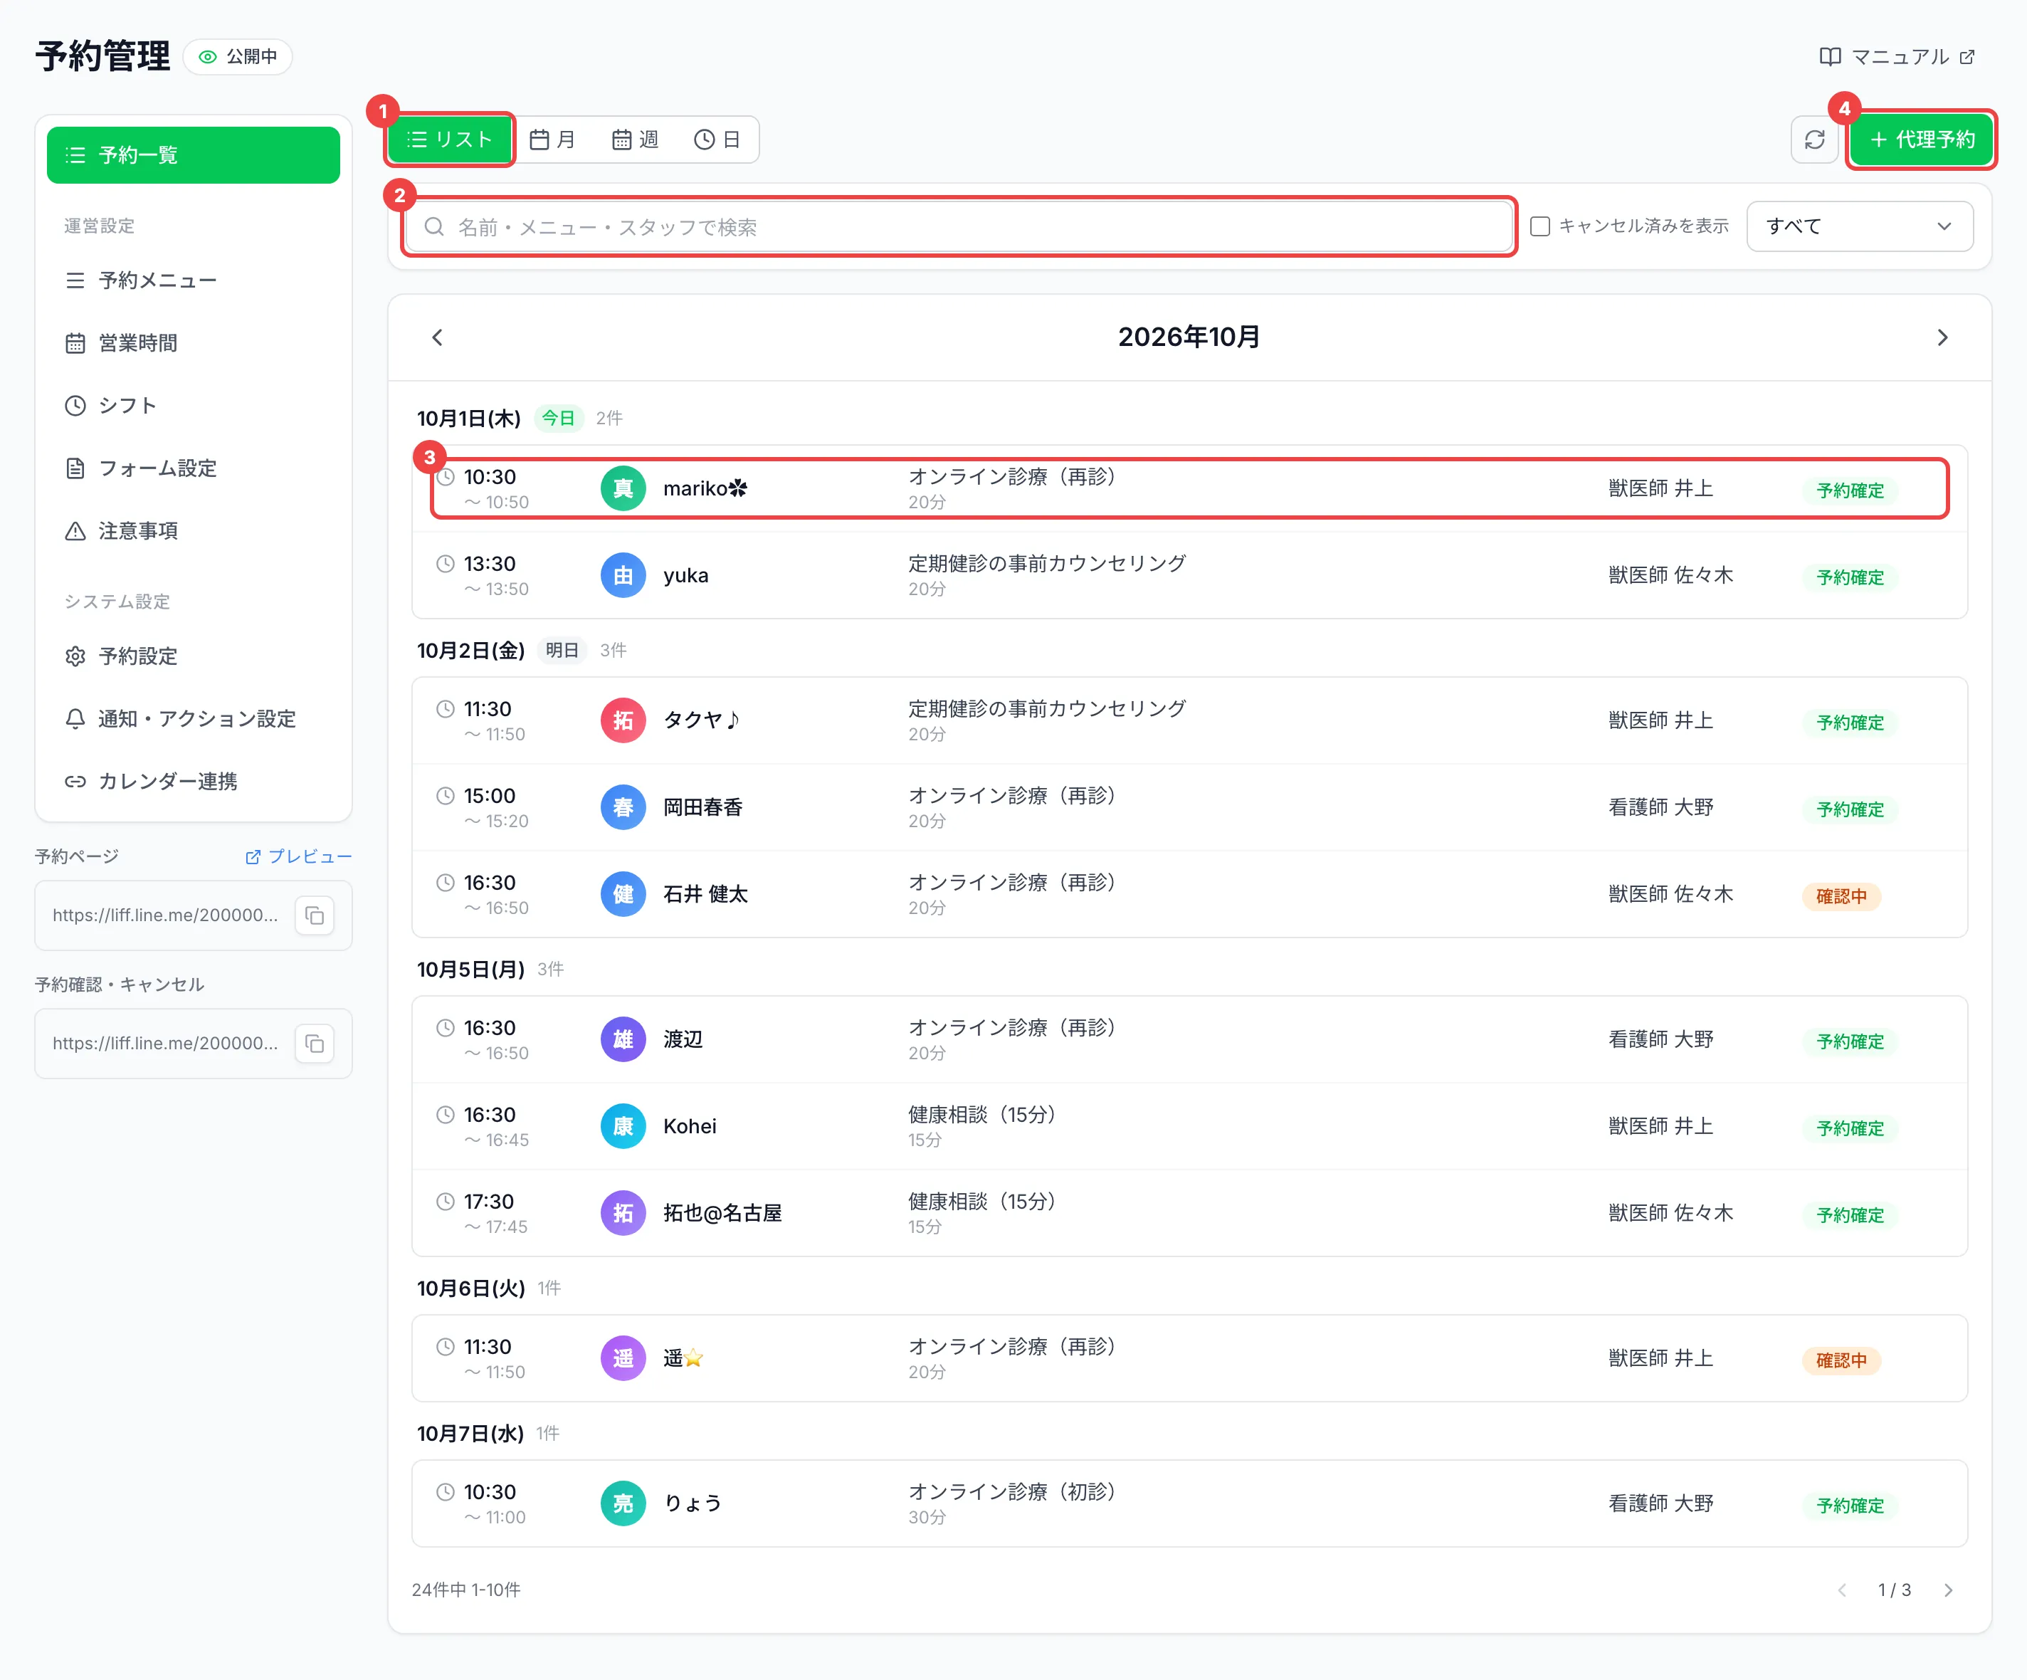Click 予約確定 badge on yuka row
Viewport: 2027px width, 1680px height.
tap(1849, 577)
